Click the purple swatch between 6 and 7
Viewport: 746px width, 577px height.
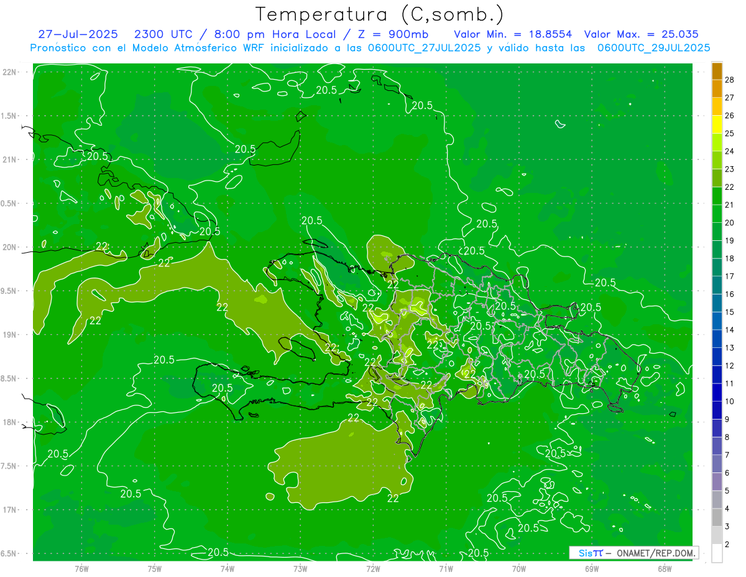pos(717,464)
